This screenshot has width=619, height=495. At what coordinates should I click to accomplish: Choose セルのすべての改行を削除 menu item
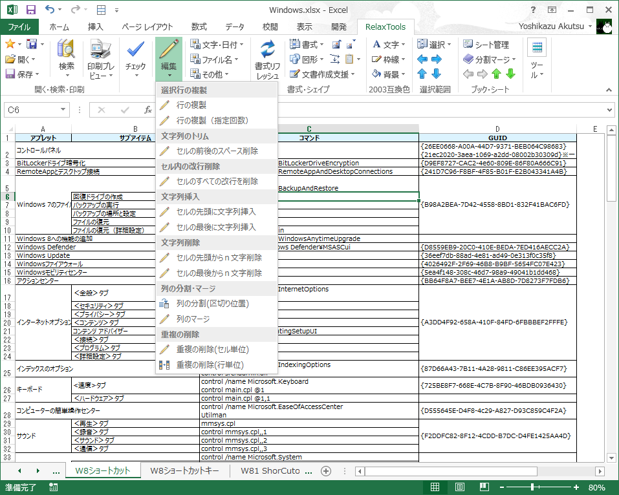[216, 182]
